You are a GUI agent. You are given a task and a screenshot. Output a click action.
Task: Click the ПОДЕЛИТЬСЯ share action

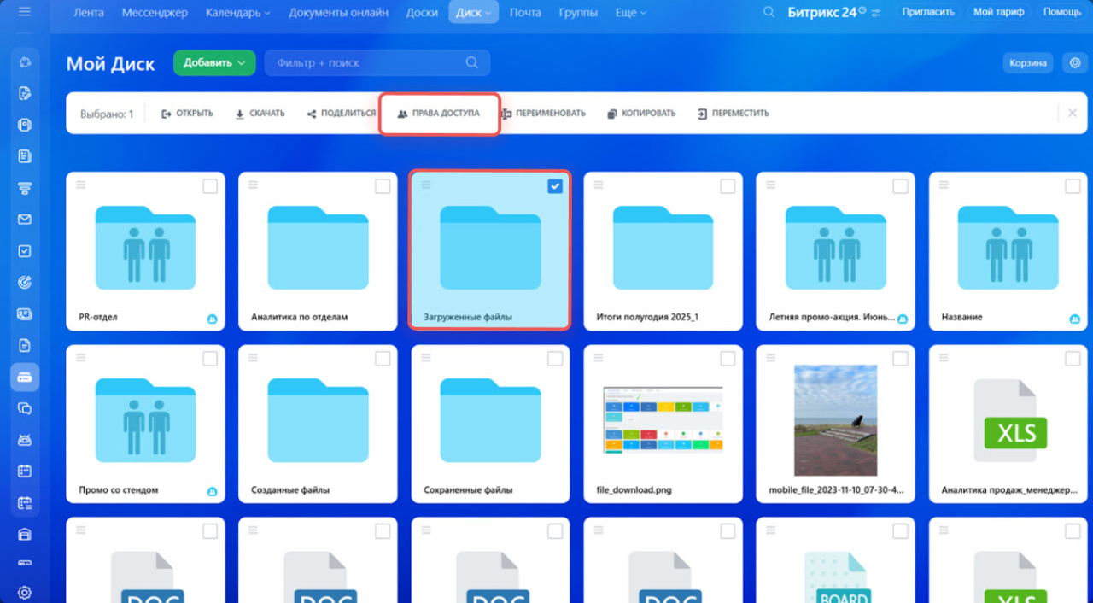coord(341,113)
